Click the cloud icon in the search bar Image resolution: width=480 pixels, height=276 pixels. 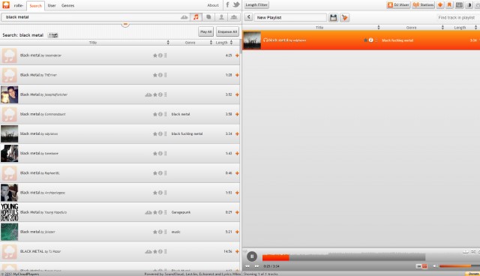184,17
